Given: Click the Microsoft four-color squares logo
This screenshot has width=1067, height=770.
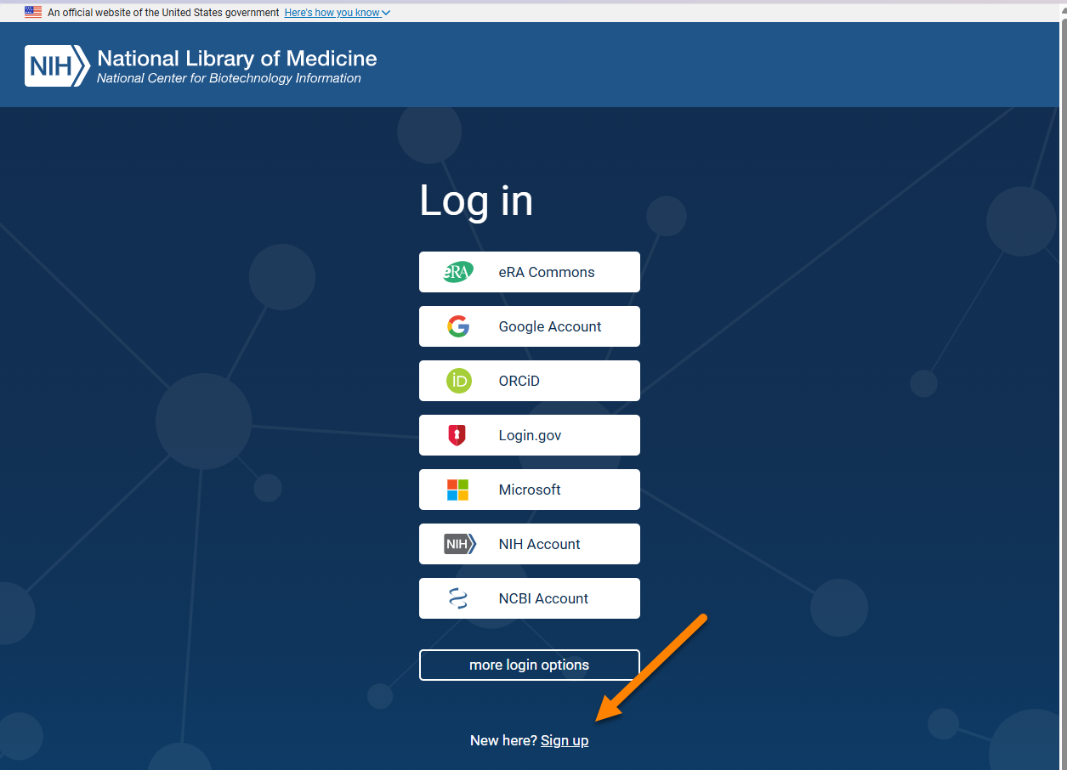Looking at the screenshot, I should [x=457, y=490].
